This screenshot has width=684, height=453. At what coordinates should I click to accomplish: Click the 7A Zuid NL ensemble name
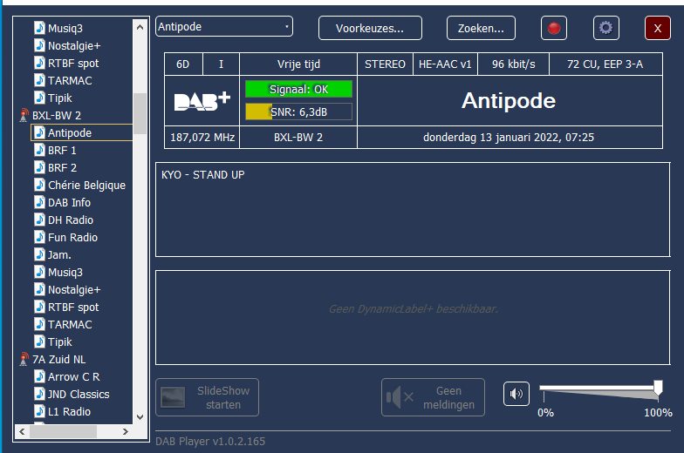(59, 359)
